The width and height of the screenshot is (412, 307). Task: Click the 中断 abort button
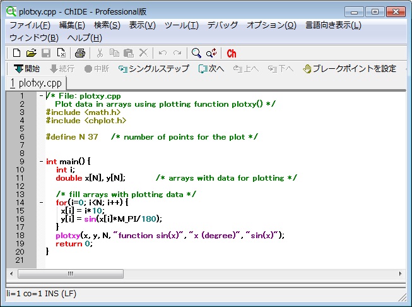point(97,69)
